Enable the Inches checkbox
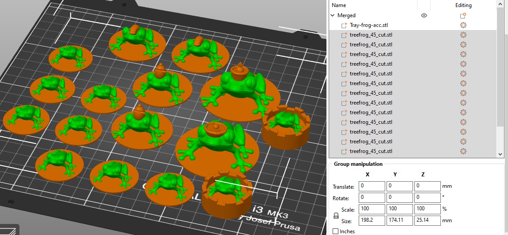This screenshot has height=235, width=508. pos(336,231)
